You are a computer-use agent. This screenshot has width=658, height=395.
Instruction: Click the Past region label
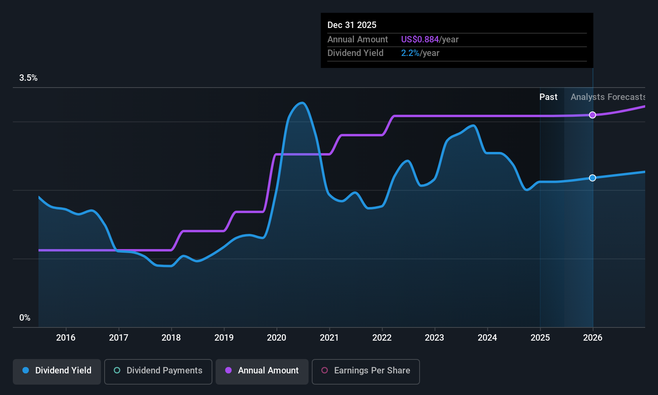click(x=548, y=97)
